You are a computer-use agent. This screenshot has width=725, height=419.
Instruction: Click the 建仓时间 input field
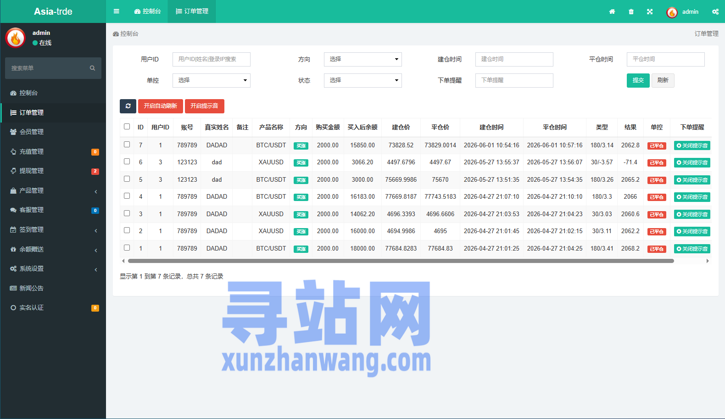click(x=514, y=59)
